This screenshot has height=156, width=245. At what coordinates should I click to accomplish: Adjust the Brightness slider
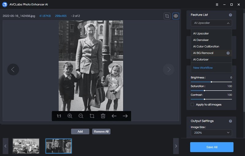pos(211,82)
